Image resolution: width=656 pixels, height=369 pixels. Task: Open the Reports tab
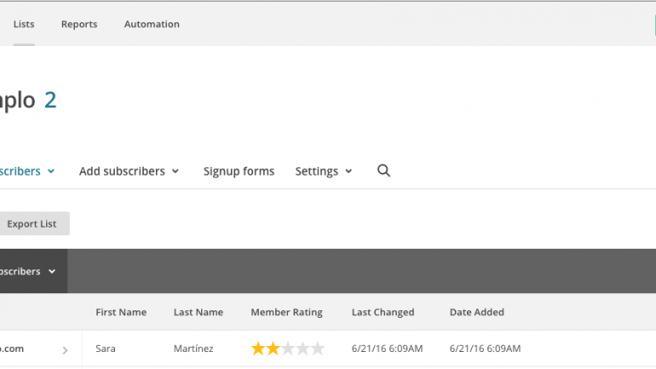[x=79, y=24]
